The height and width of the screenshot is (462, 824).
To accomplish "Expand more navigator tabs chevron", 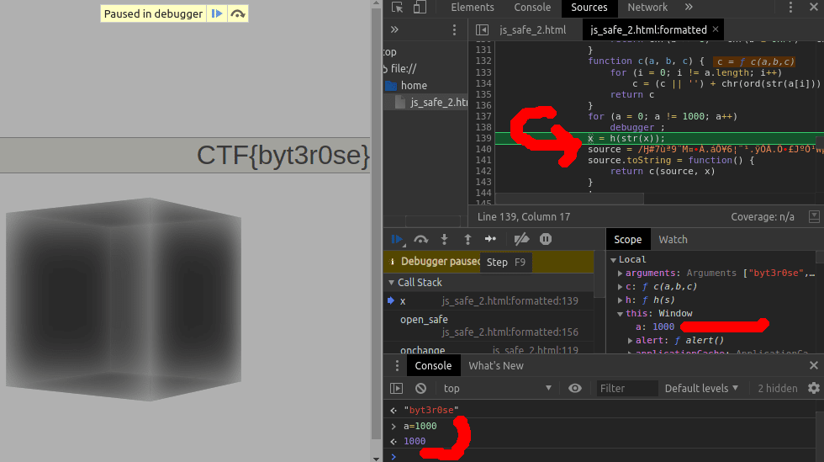I will (394, 30).
